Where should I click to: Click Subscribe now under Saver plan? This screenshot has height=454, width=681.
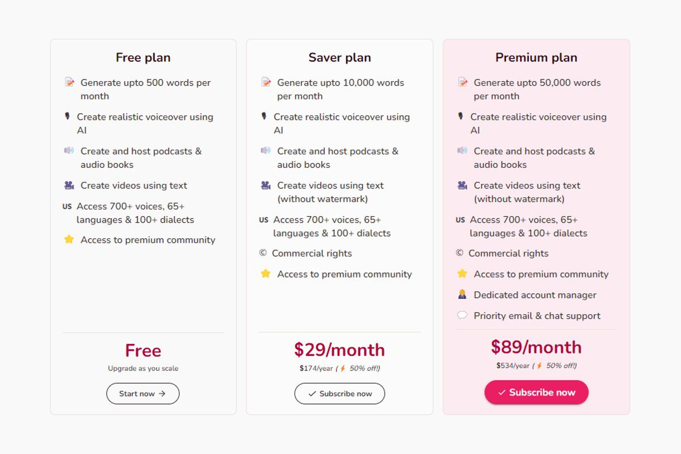(x=339, y=393)
